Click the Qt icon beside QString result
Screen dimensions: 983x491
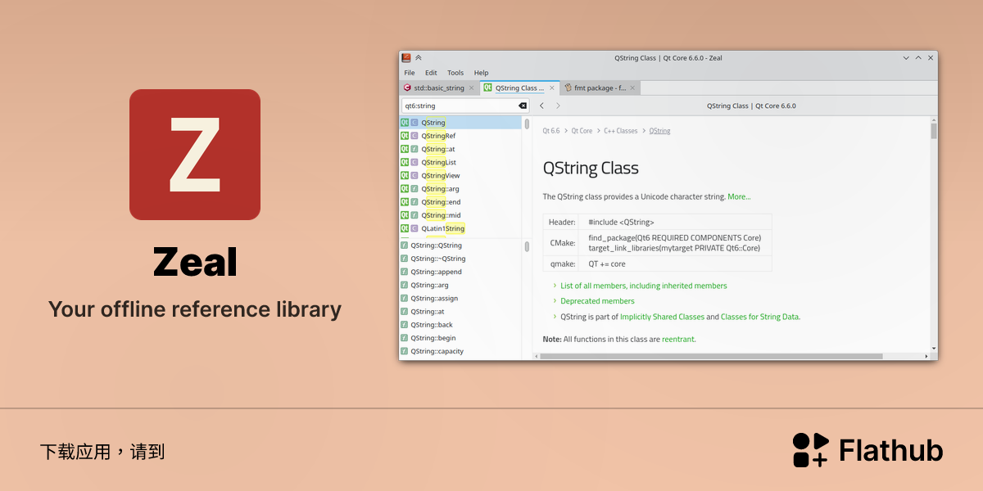(405, 123)
